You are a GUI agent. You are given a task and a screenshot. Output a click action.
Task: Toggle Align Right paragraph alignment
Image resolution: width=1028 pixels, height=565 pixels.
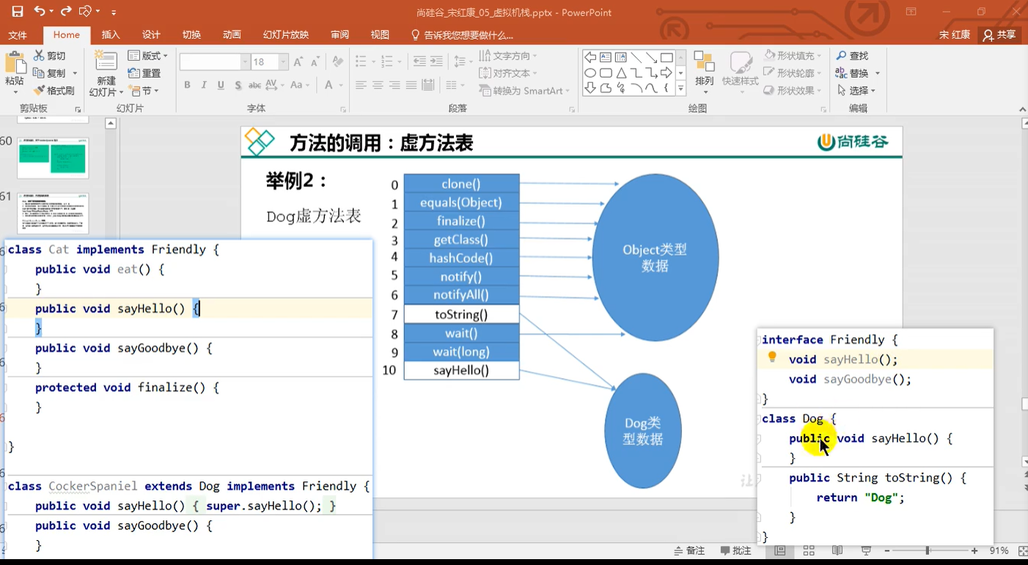point(394,85)
